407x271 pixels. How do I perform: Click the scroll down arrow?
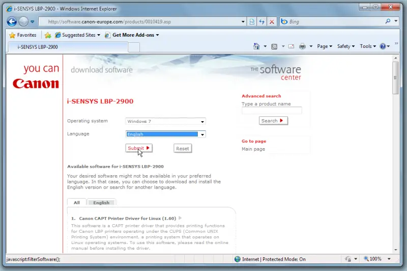396,250
